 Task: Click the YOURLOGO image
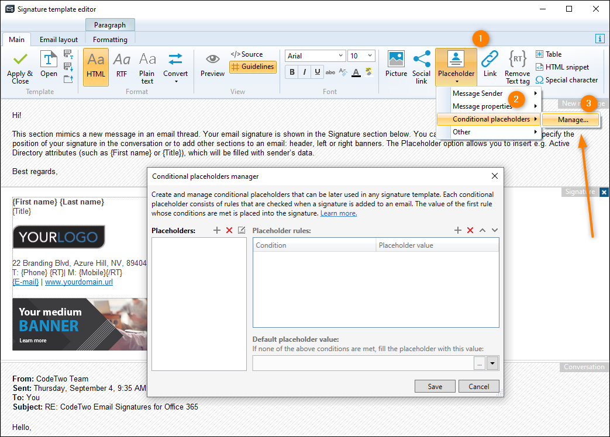click(x=58, y=237)
